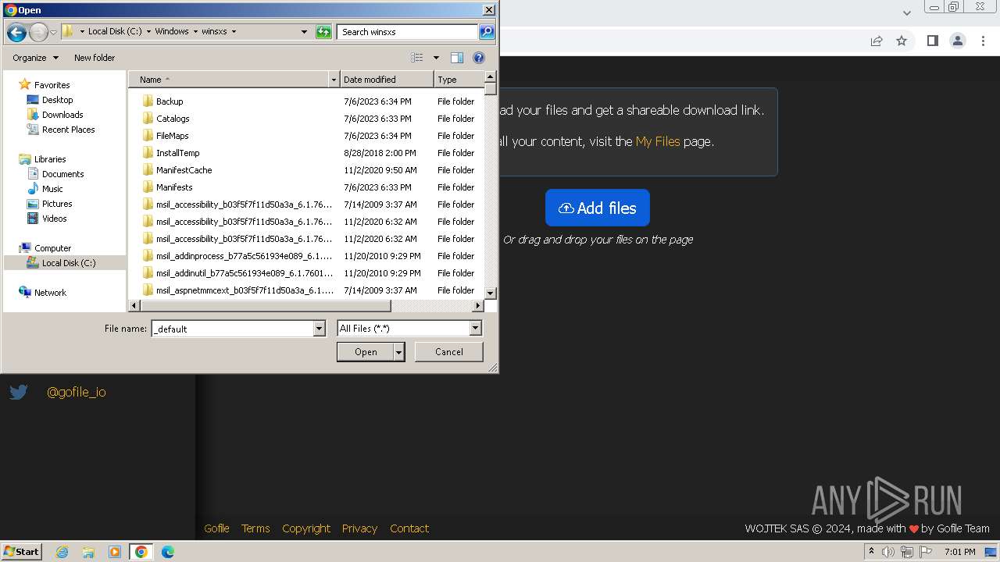
Task: Click the horizontal scrollbar right arrow
Action: 478,307
